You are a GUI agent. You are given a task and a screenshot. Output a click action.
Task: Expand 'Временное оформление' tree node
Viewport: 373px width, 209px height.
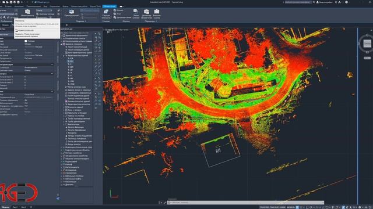pyautogui.click(x=61, y=35)
